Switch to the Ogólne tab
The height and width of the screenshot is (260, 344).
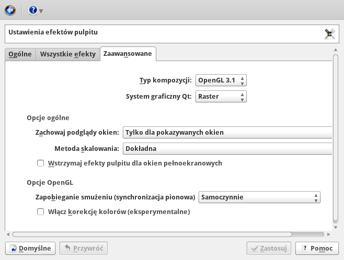pos(20,54)
